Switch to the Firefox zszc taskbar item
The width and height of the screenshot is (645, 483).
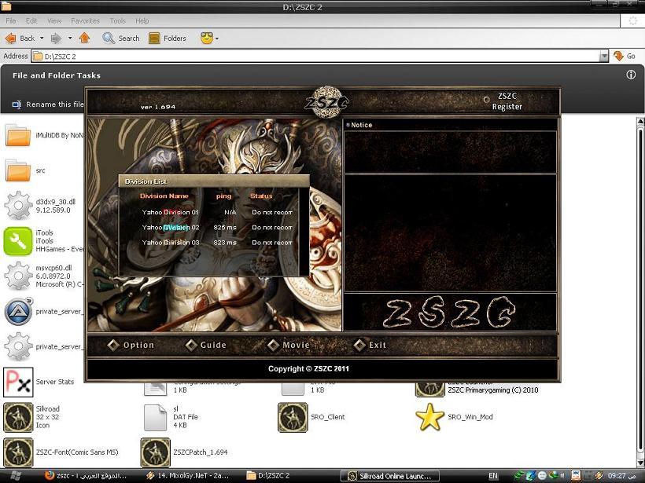tap(86, 476)
